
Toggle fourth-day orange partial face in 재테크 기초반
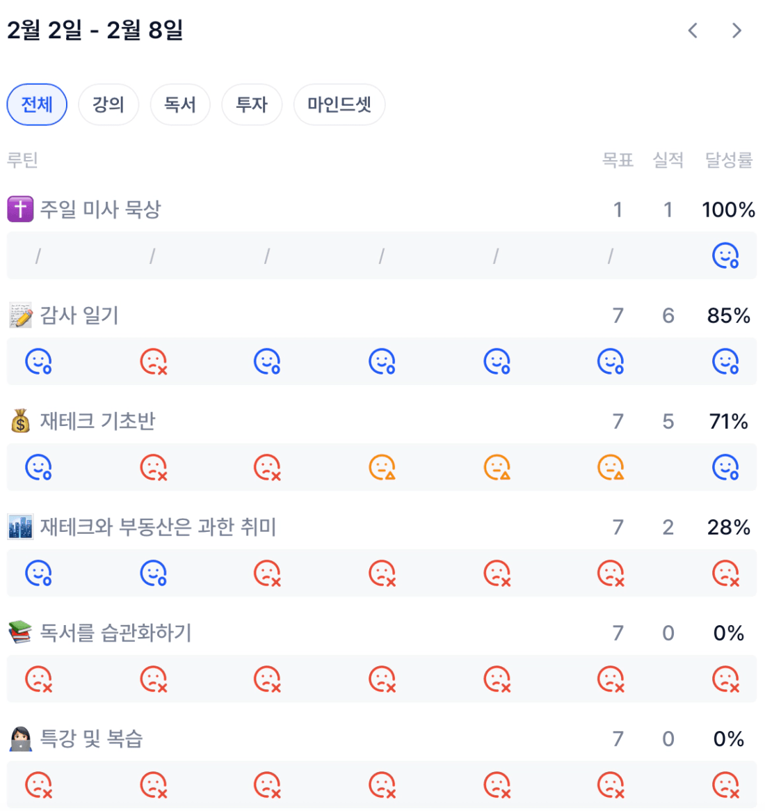click(x=382, y=468)
